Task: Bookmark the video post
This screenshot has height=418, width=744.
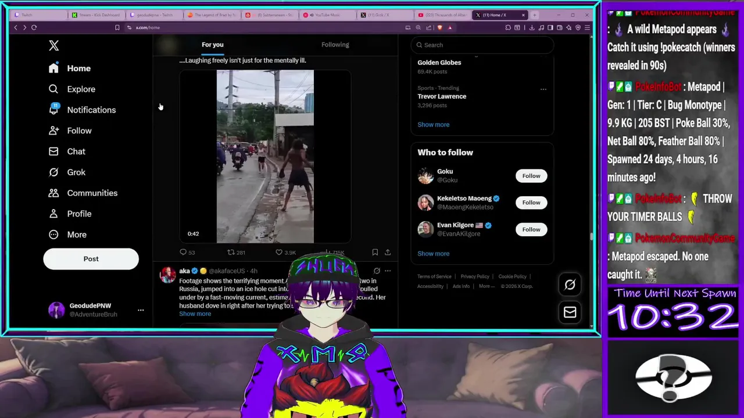Action: (375, 252)
